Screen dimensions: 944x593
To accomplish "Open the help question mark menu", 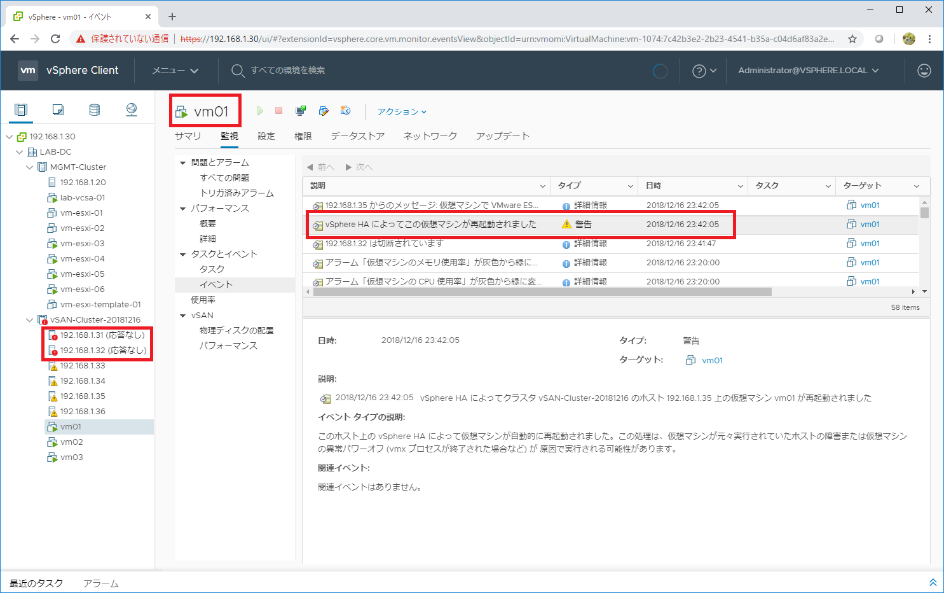I will click(704, 71).
